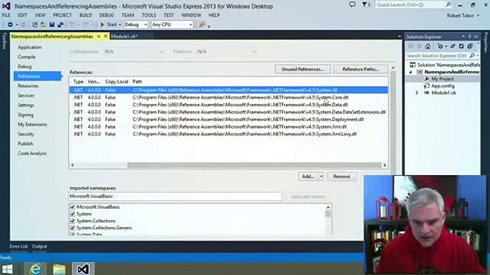Open the Toolbox side panel tab
The width and height of the screenshot is (490, 275).
coord(4,40)
